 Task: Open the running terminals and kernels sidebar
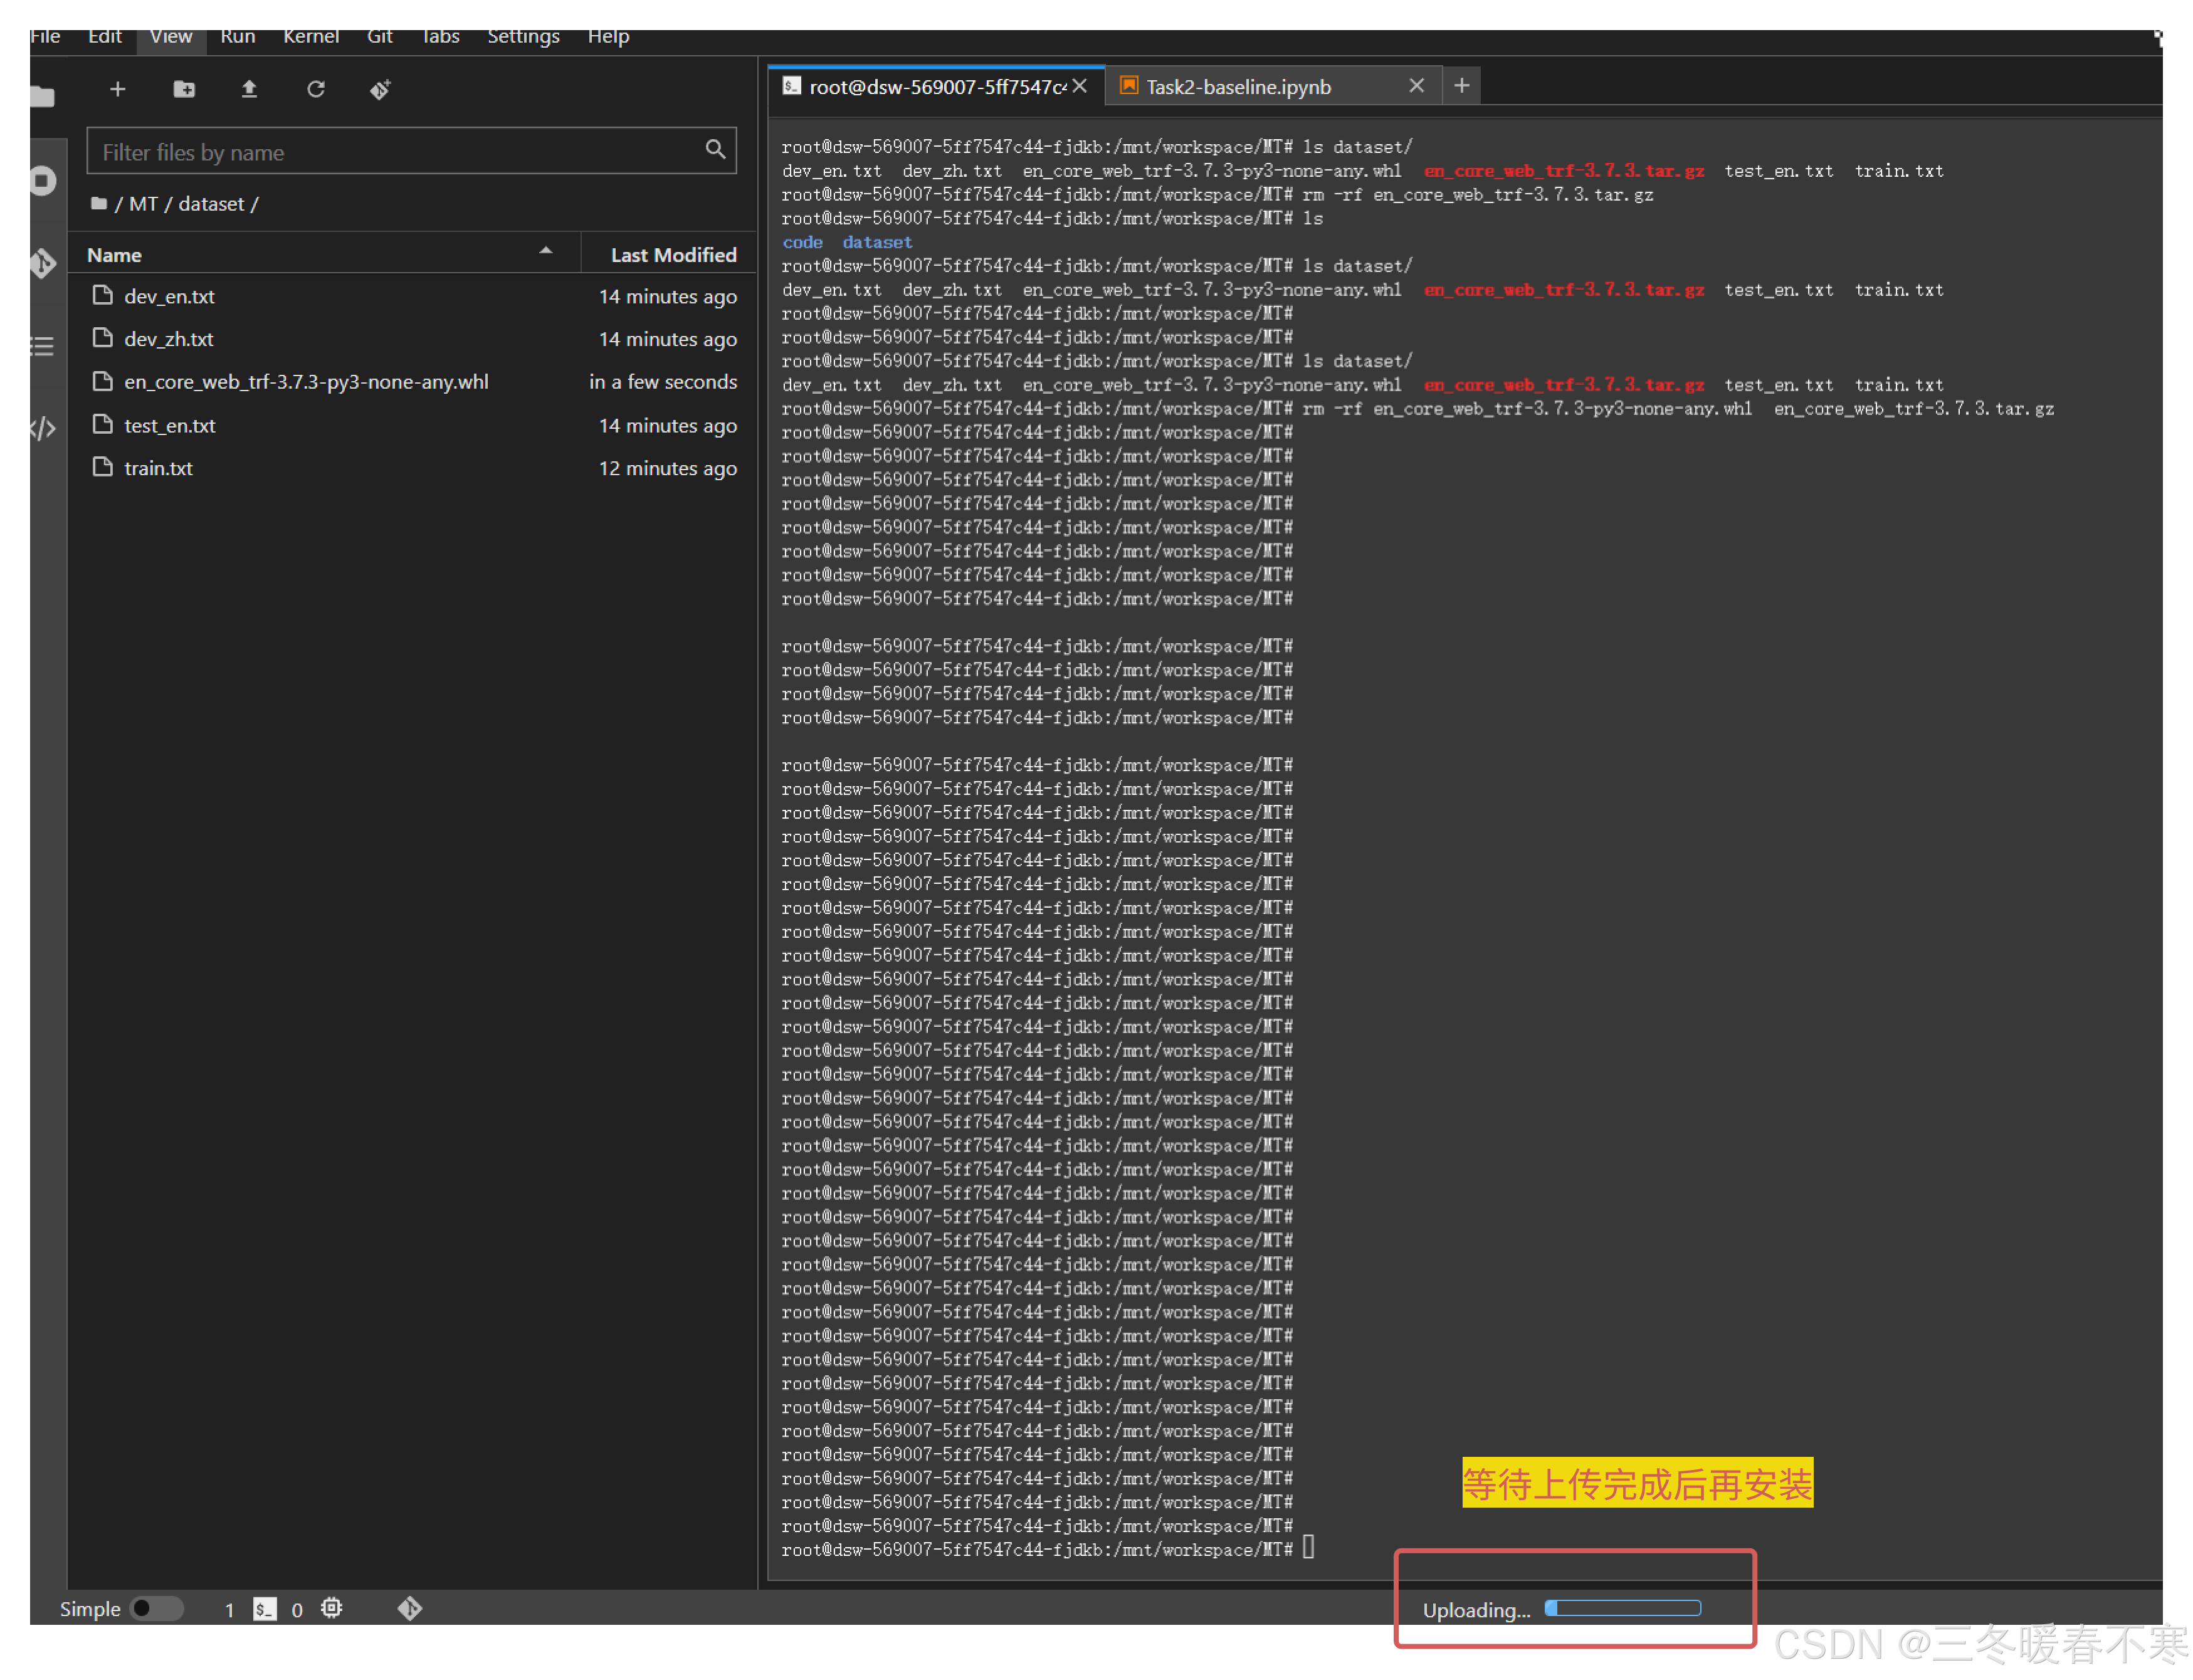[42, 181]
